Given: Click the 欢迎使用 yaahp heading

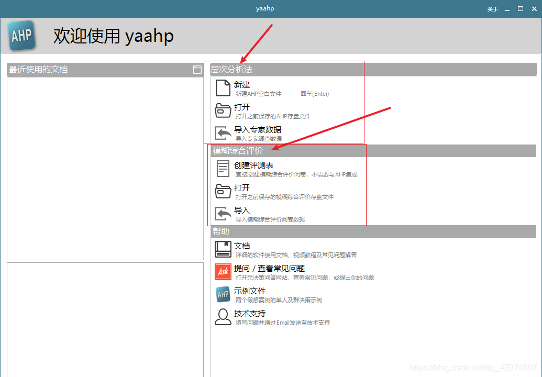Looking at the screenshot, I should coord(114,36).
